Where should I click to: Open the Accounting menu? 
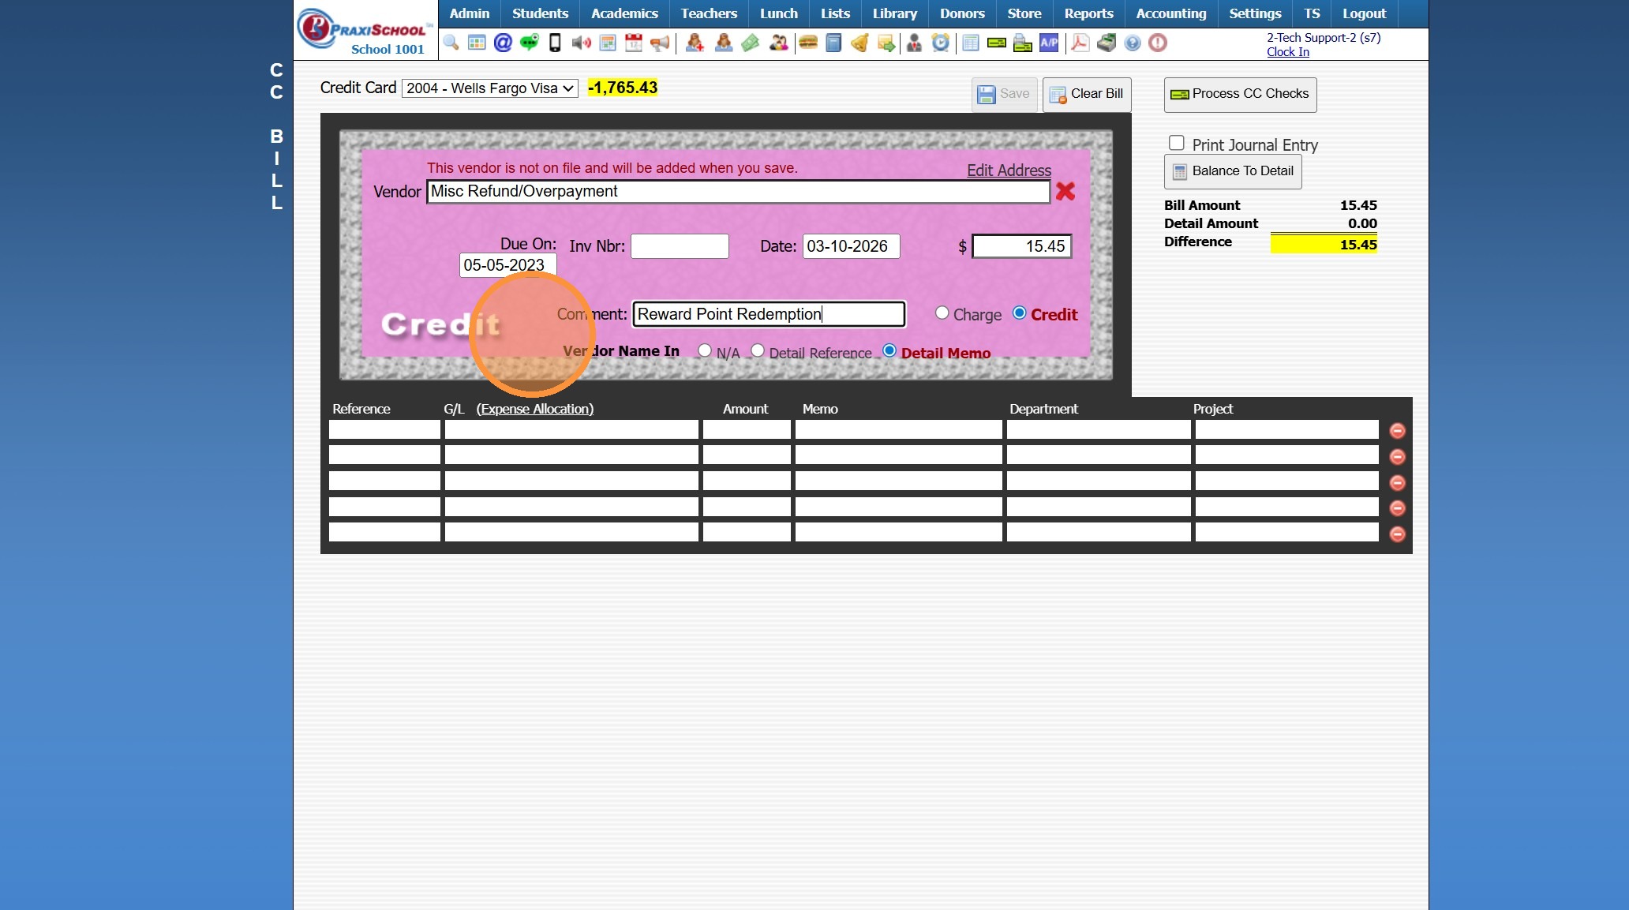(1170, 13)
